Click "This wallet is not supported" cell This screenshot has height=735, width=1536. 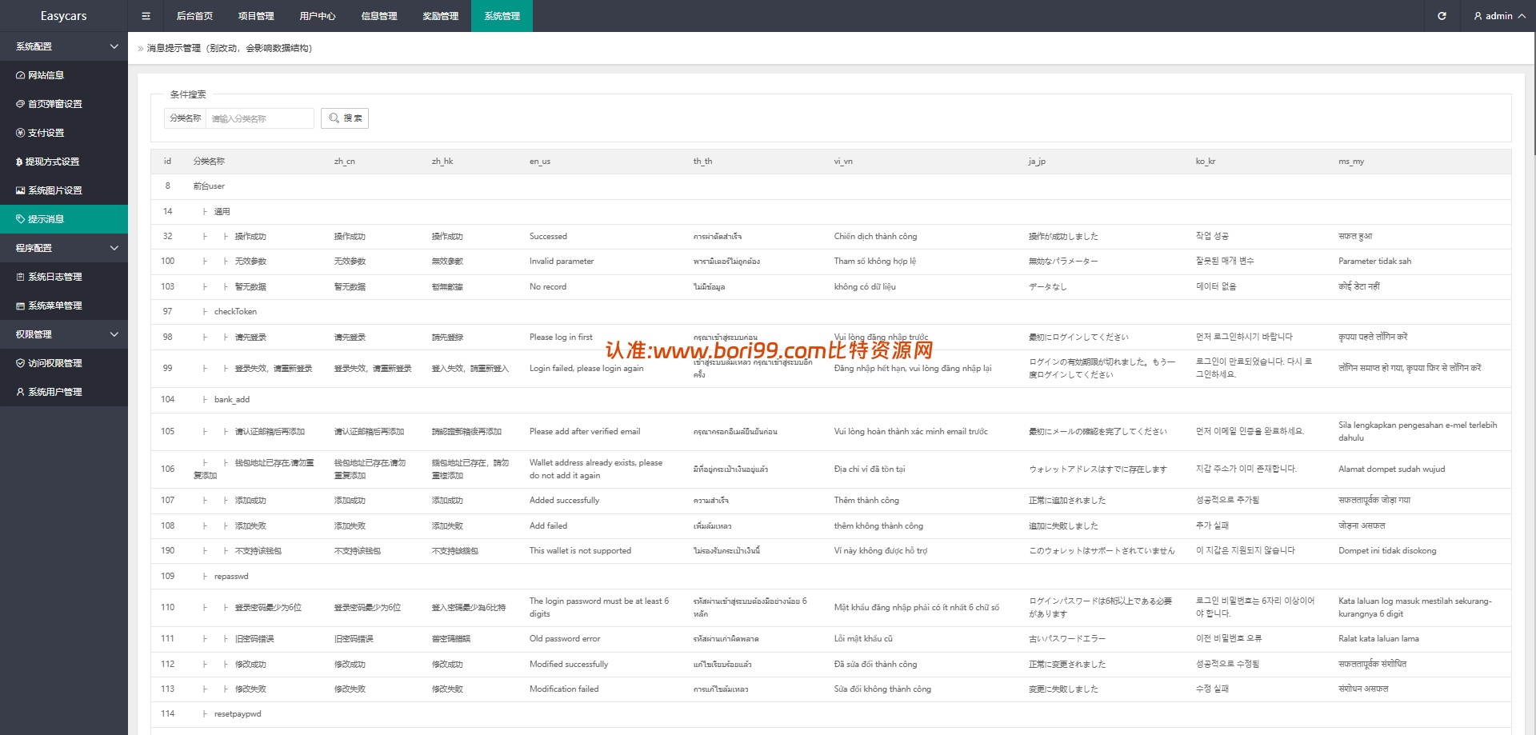coord(580,551)
